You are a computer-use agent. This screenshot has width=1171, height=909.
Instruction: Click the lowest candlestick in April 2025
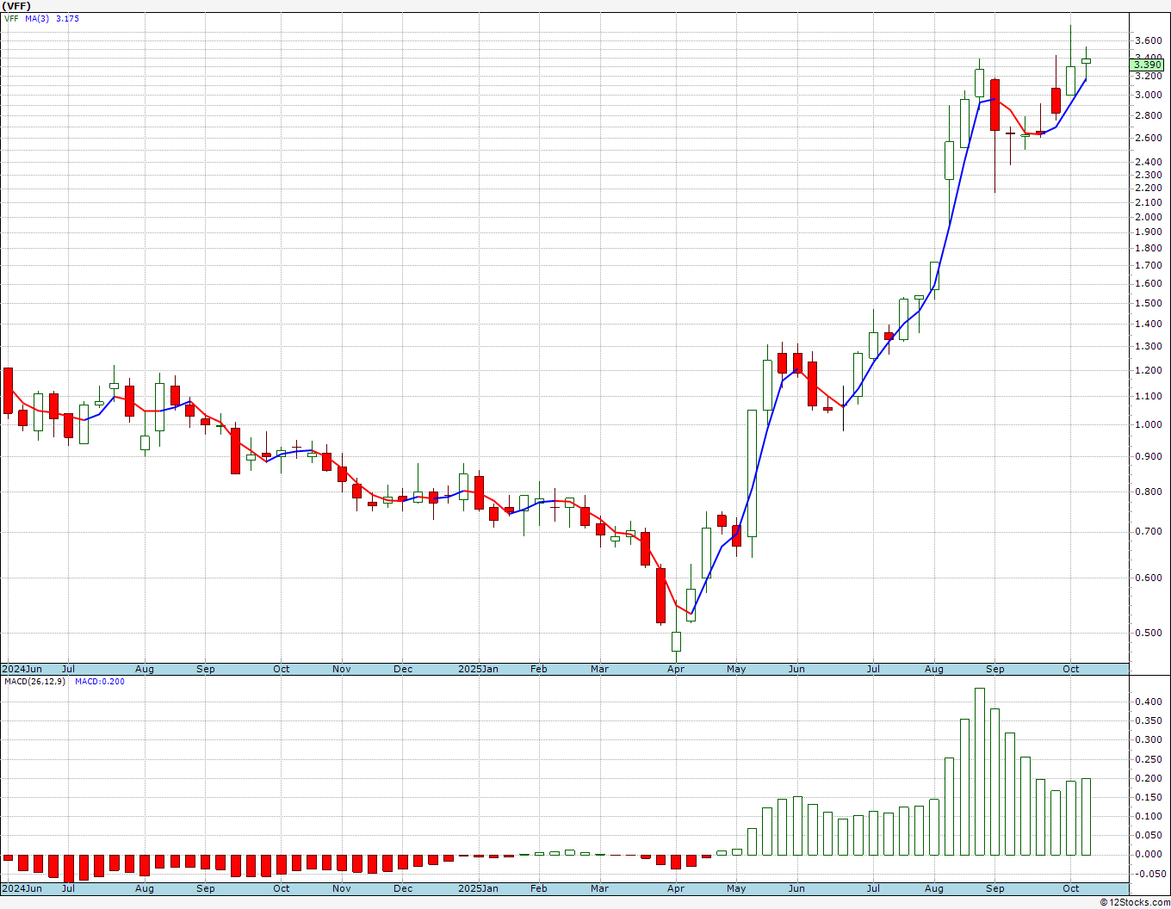click(676, 642)
